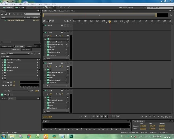
Task: Open the Favorites menu
Action: [34, 4]
